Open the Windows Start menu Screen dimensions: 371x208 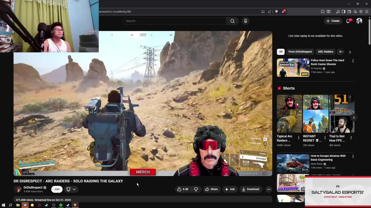click(x=3, y=205)
